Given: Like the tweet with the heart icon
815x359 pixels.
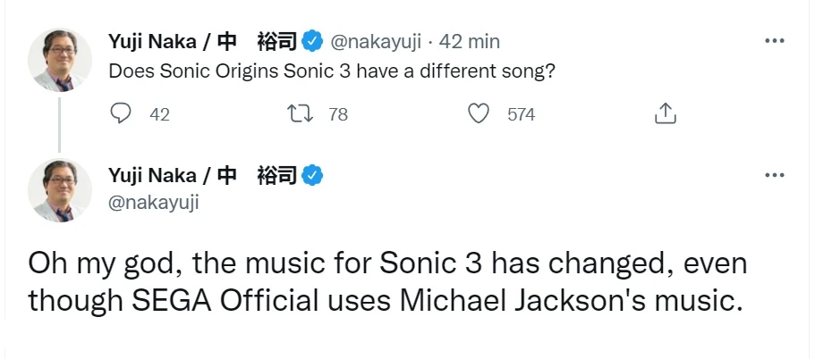Looking at the screenshot, I should pos(480,113).
